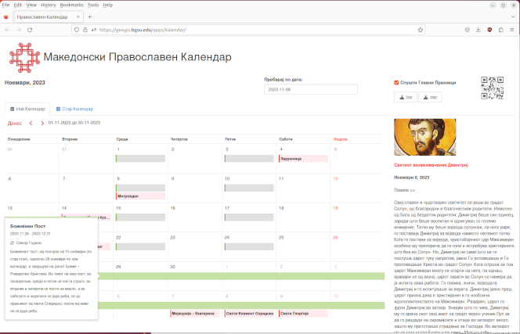This screenshot has width=520, height=334.
Task: Expand the text with Повеќе >> link
Action: 405,190
